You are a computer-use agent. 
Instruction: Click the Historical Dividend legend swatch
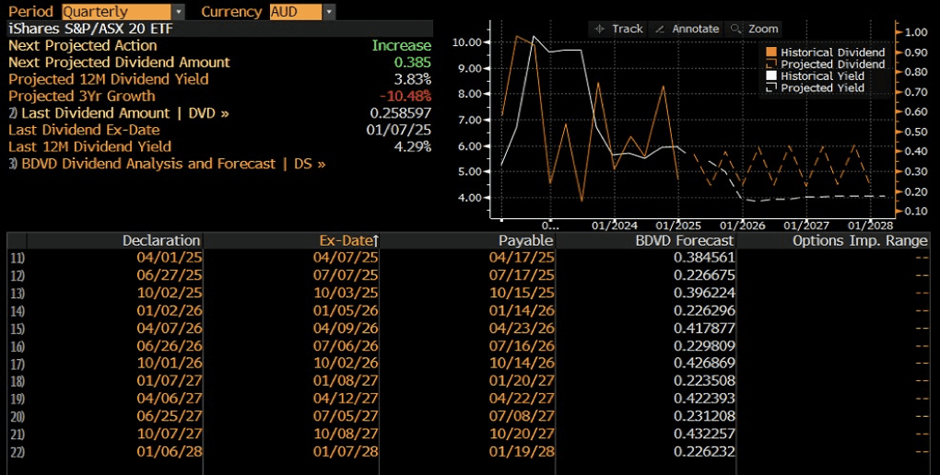[771, 52]
